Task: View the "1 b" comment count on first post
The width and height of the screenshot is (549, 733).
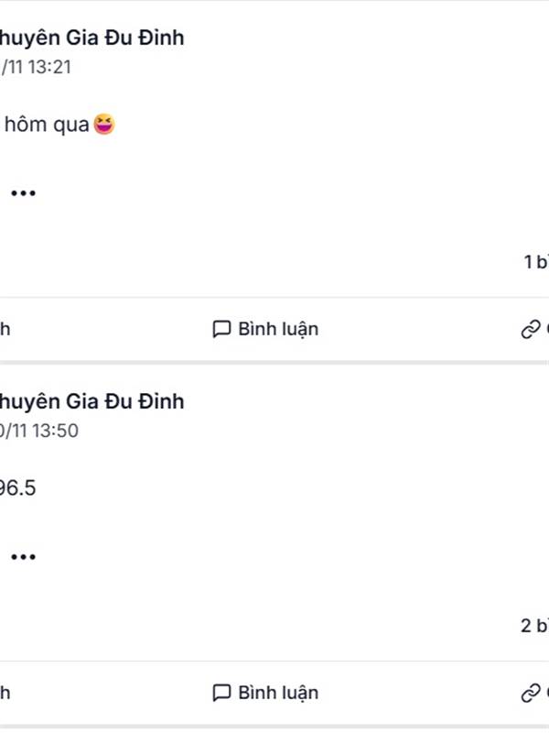Action: 534,262
